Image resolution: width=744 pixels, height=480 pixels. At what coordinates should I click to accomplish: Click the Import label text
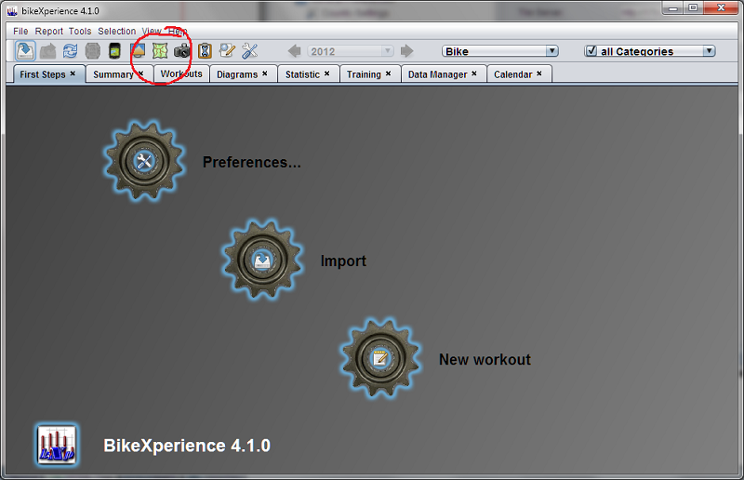pos(343,261)
